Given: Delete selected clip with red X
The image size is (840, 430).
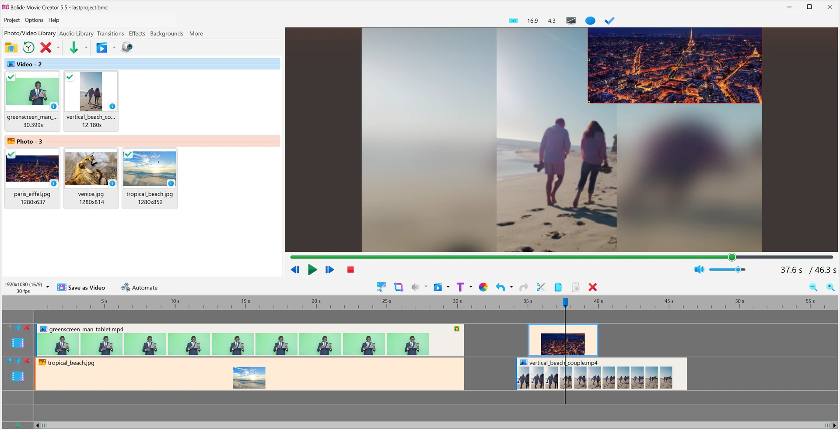Looking at the screenshot, I should [592, 287].
